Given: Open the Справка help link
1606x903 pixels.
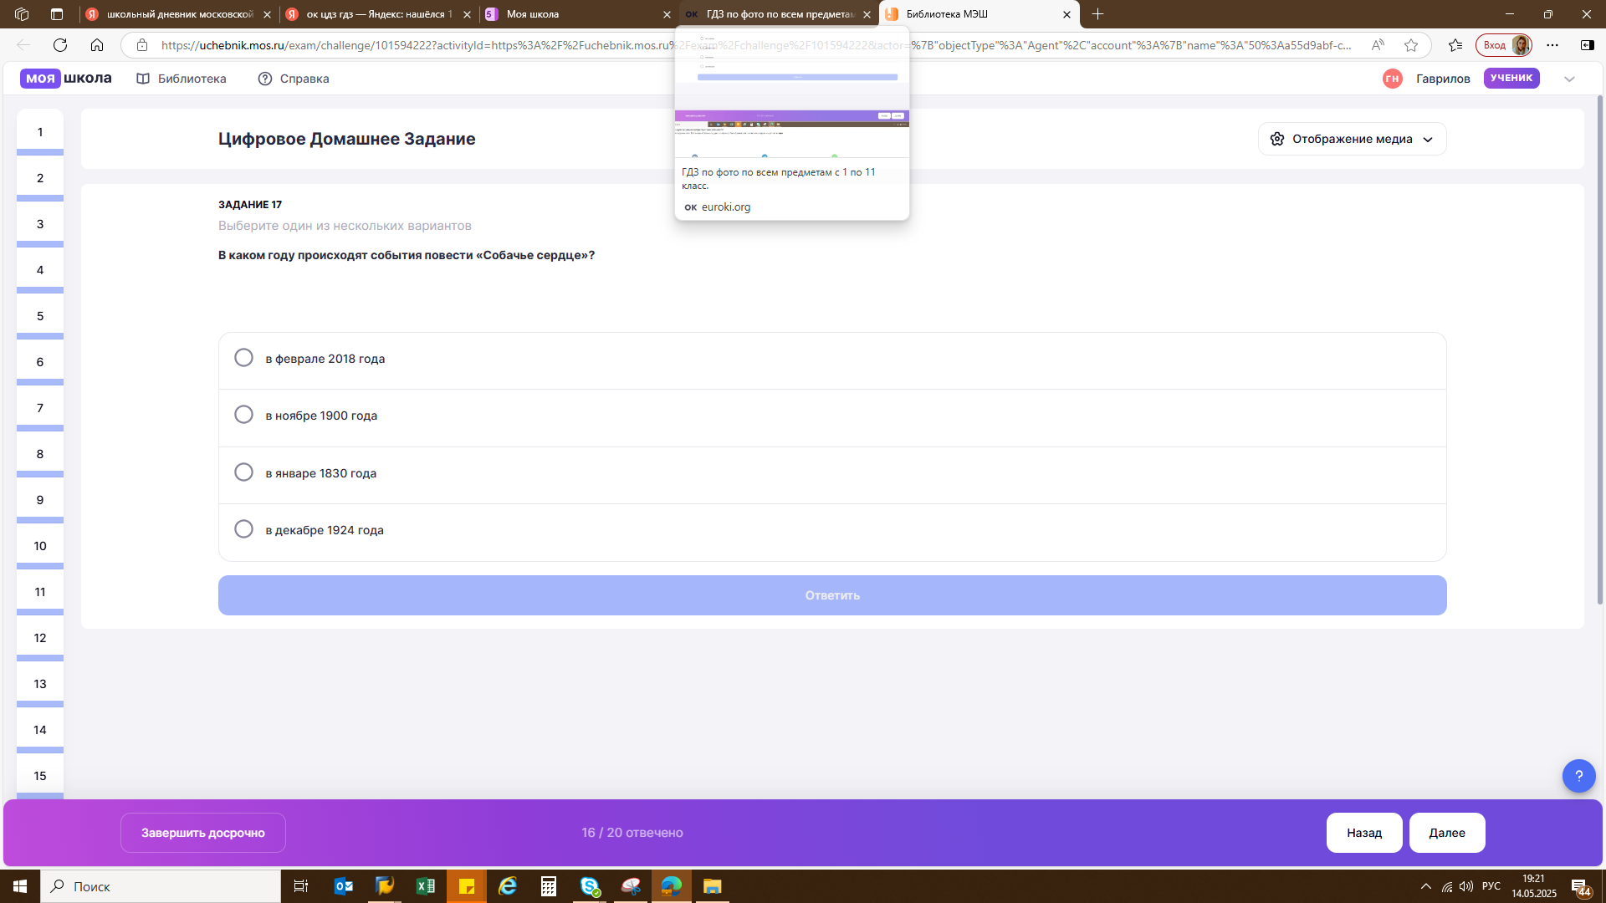Looking at the screenshot, I should [294, 79].
